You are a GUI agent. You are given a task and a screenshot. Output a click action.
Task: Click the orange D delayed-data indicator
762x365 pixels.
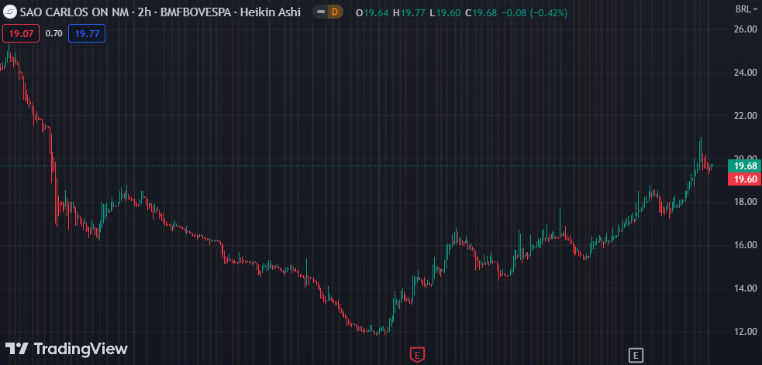coord(334,12)
